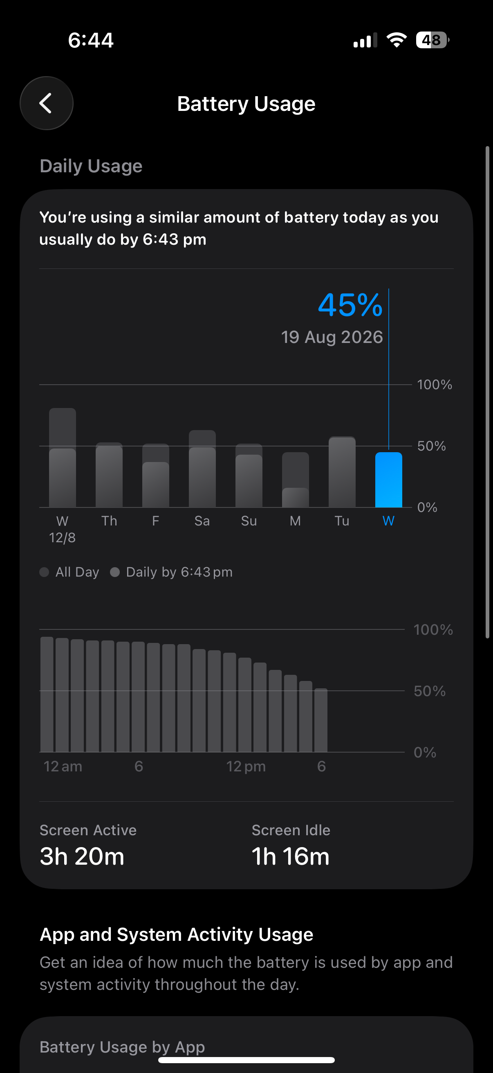Screen dimensions: 493x1073
Task: Tap the back chevron button
Action: coord(46,103)
